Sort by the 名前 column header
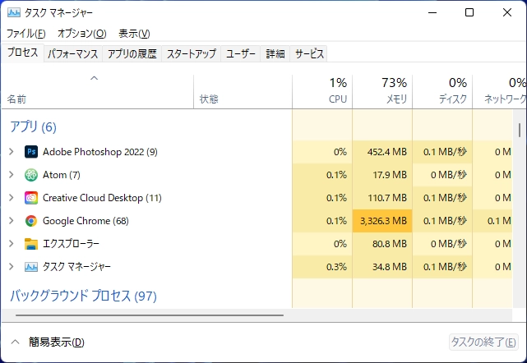 tap(98, 92)
